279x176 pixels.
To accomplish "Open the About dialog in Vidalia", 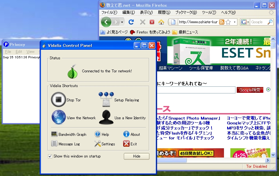I will point(132,134).
